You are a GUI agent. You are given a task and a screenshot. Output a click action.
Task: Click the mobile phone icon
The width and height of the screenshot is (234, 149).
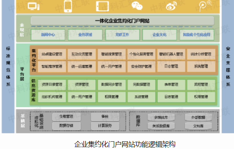point(68,6)
